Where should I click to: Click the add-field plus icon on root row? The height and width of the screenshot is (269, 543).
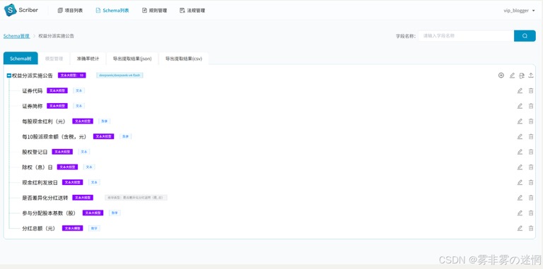click(x=501, y=76)
